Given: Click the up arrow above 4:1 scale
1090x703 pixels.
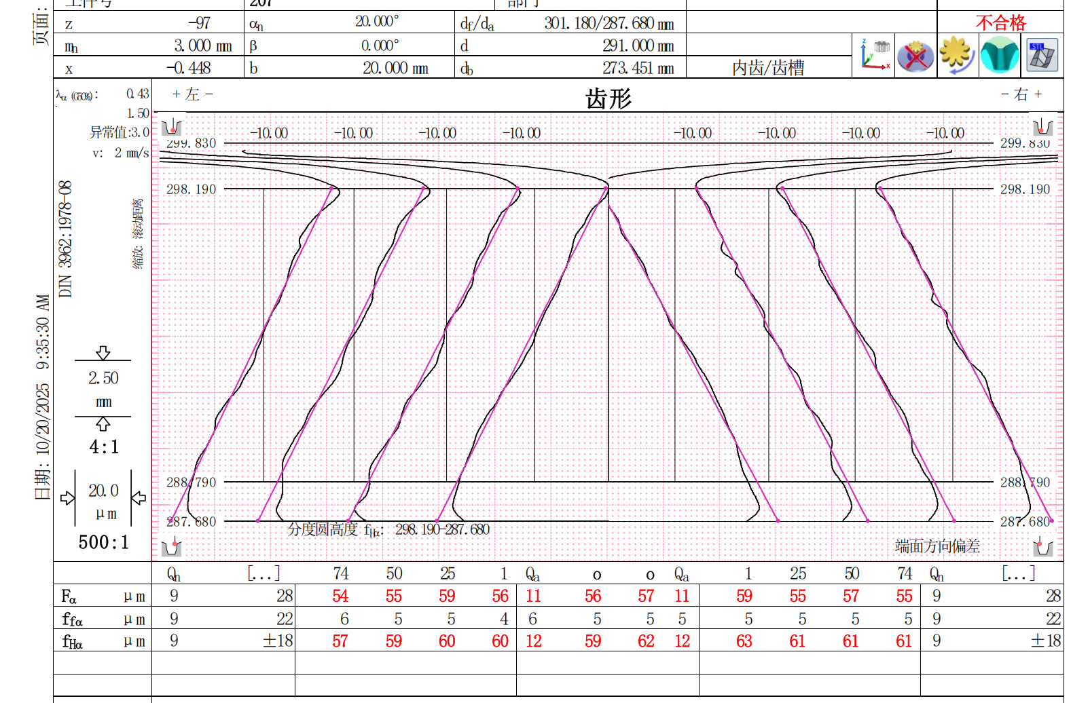Looking at the screenshot, I should pyautogui.click(x=103, y=424).
